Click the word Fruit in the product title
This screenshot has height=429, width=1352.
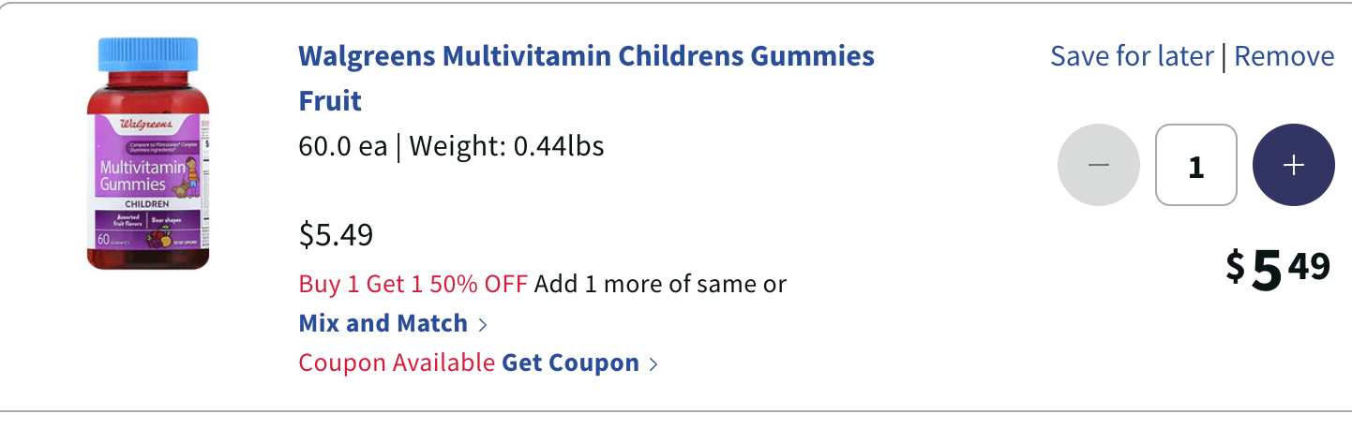(330, 100)
